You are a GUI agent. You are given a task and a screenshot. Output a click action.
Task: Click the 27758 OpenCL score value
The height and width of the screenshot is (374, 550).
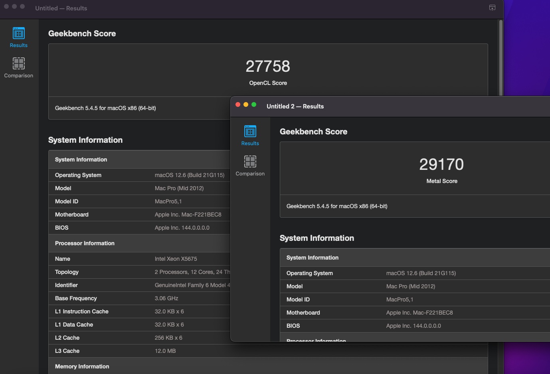[268, 66]
